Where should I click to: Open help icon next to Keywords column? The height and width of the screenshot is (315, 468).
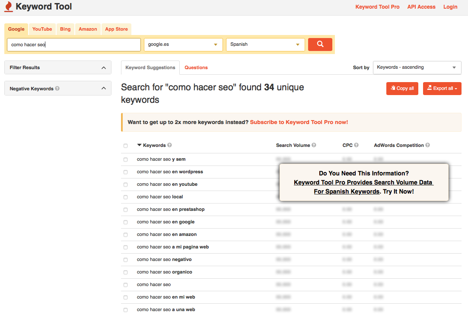point(169,145)
